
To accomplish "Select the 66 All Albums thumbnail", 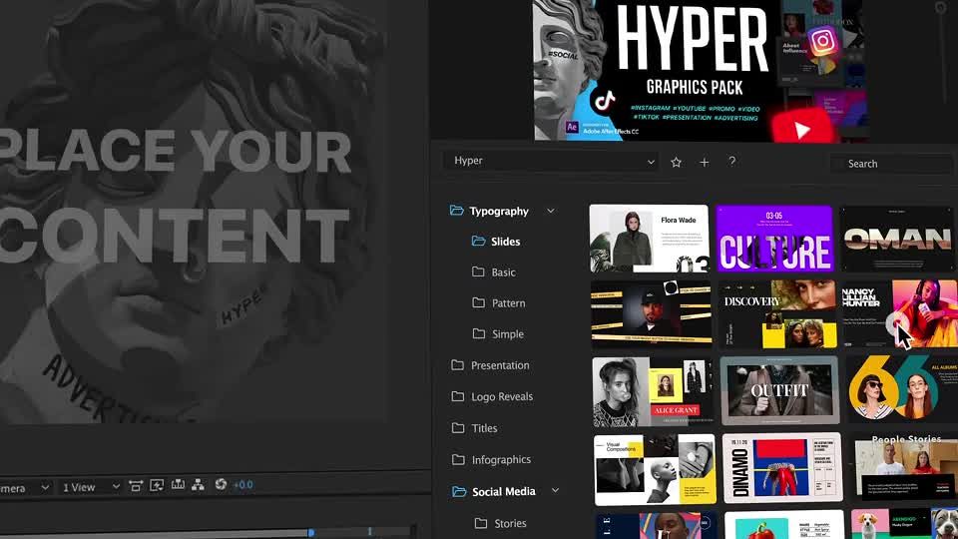I will pos(902,390).
